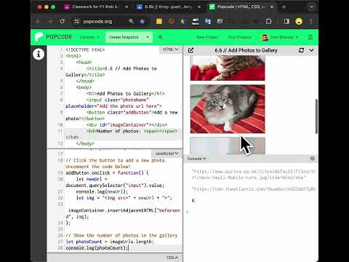Click the Popcode logo icon
Image resolution: width=349 pixels, height=262 pixels.
39,37
